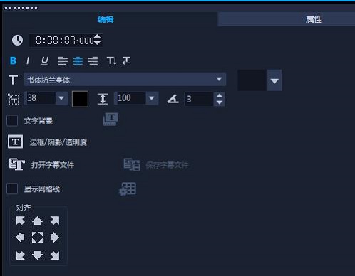Click 保存字幕文件 label
The image size is (355, 276).
pyautogui.click(x=167, y=165)
